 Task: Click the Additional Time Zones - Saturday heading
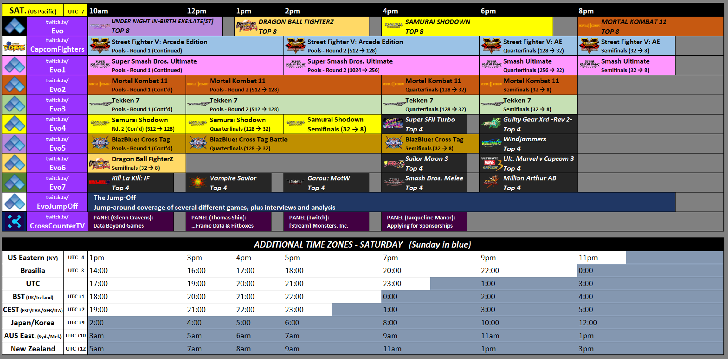(362, 244)
